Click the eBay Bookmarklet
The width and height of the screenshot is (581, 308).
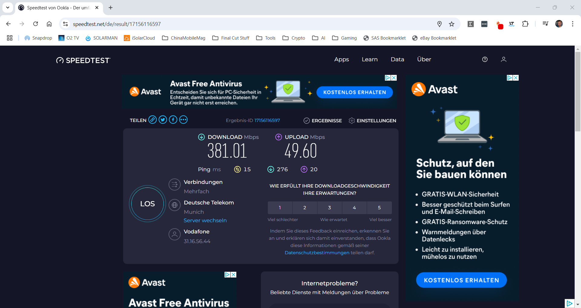point(434,38)
